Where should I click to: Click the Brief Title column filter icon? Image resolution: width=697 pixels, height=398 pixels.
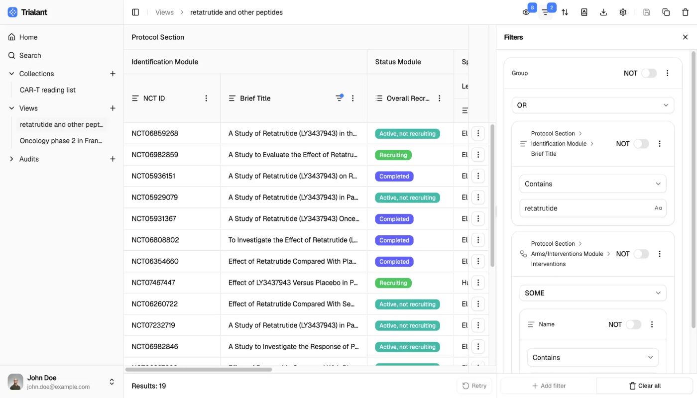[339, 98]
